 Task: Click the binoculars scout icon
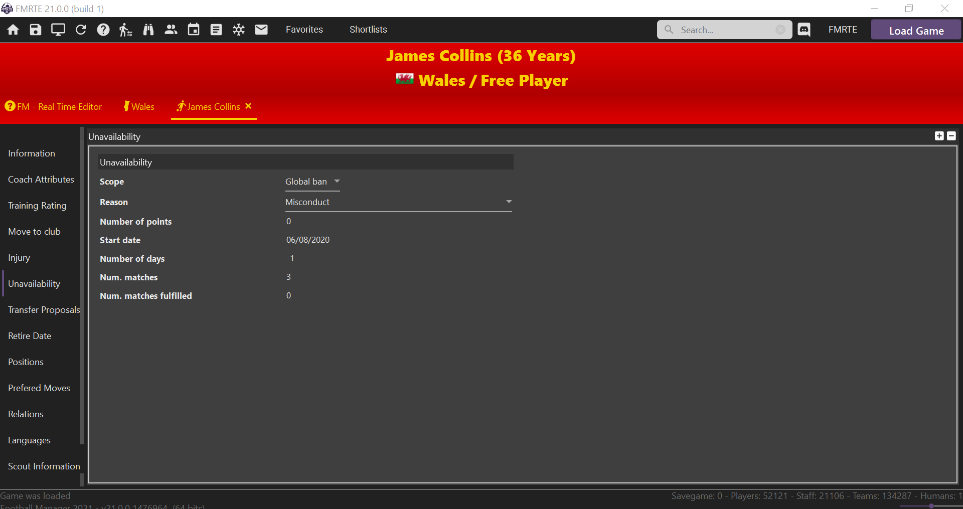coord(148,30)
